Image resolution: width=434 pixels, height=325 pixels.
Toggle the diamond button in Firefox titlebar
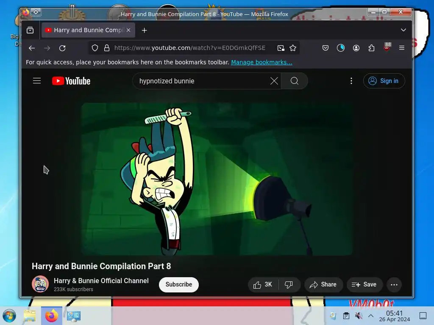(x=36, y=12)
